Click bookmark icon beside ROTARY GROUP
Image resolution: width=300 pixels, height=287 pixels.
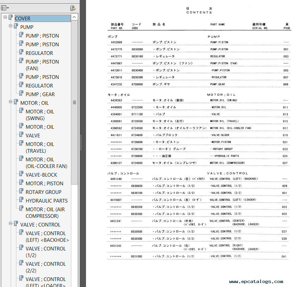[21, 191]
